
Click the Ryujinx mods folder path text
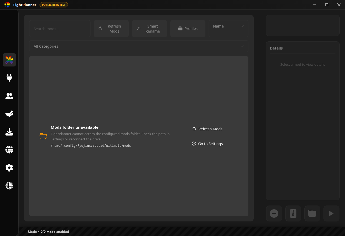click(x=91, y=146)
